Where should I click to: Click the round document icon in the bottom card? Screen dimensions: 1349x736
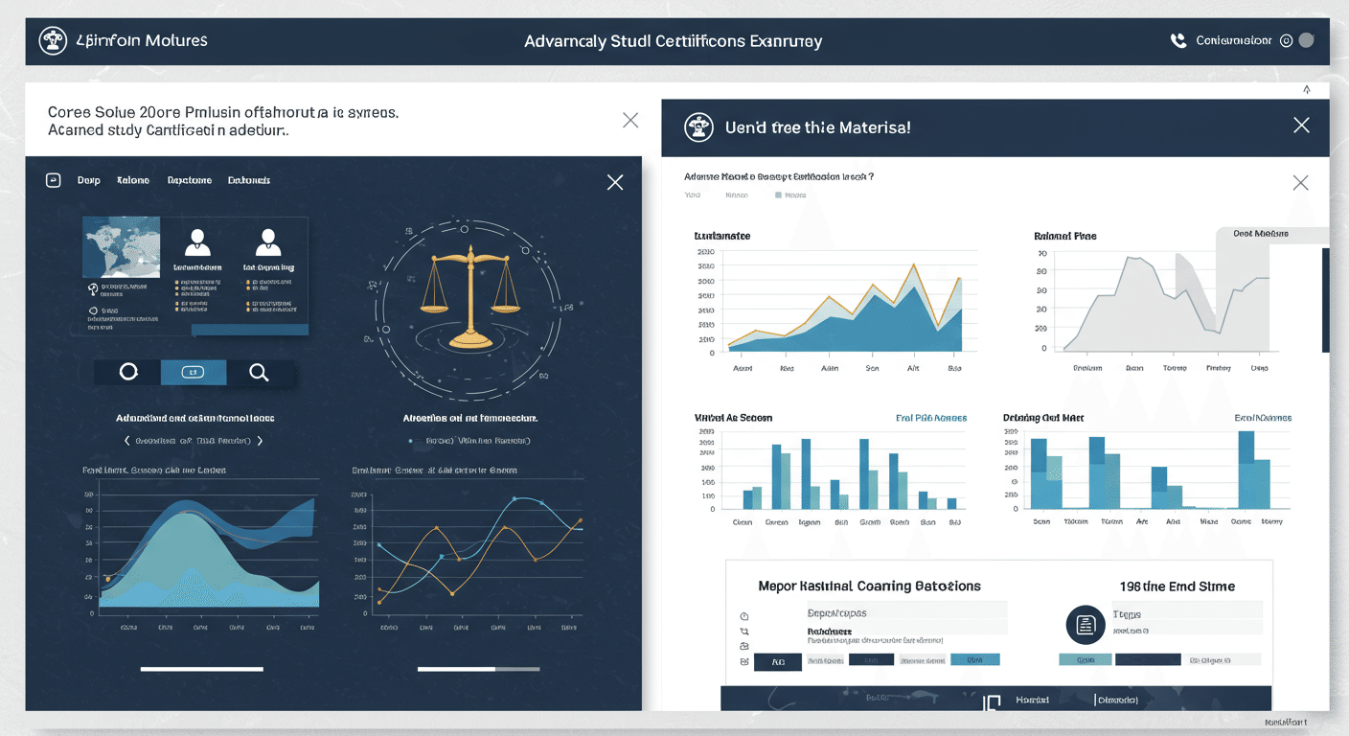(1085, 625)
